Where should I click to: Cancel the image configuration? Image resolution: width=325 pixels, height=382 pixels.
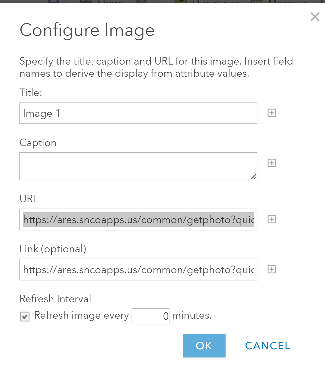pos(267,346)
